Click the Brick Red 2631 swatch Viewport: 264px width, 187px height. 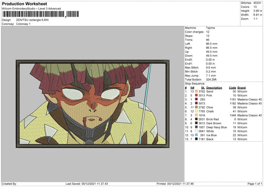click(196, 119)
